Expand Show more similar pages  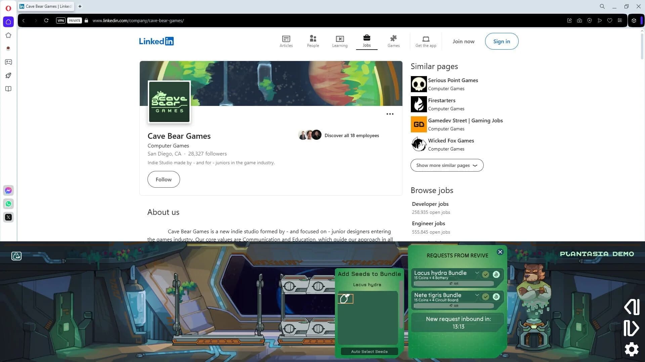pyautogui.click(x=447, y=165)
